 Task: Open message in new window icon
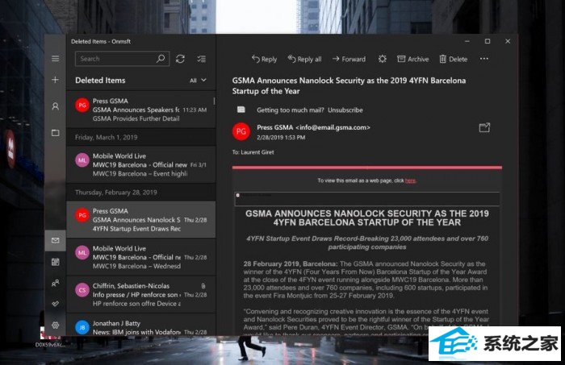point(484,127)
